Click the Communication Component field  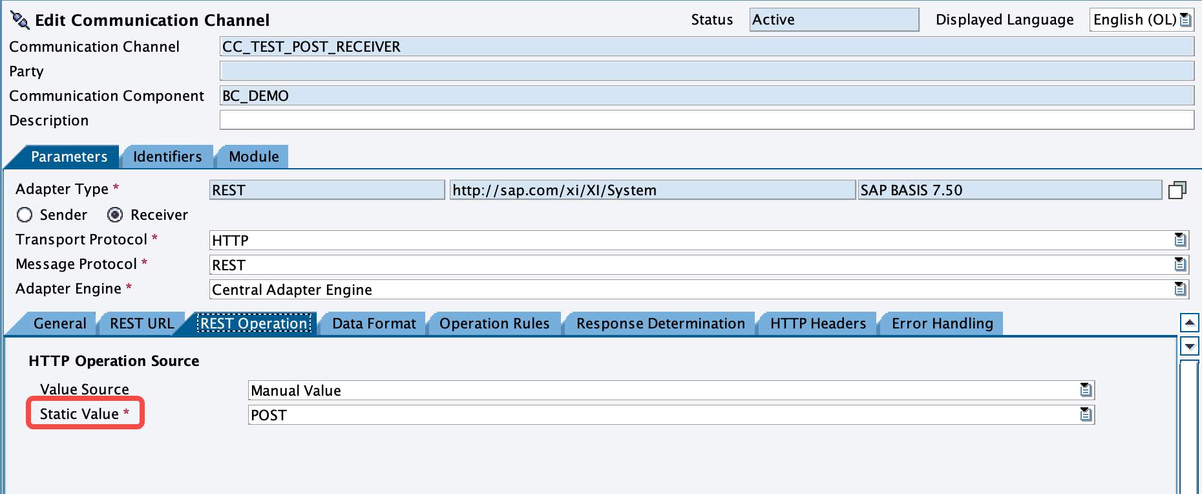(x=706, y=95)
